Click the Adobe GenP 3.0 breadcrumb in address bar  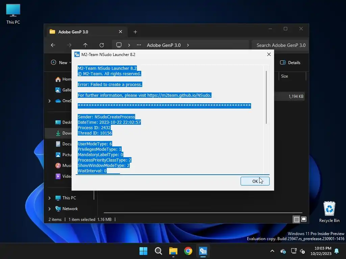pyautogui.click(x=164, y=45)
